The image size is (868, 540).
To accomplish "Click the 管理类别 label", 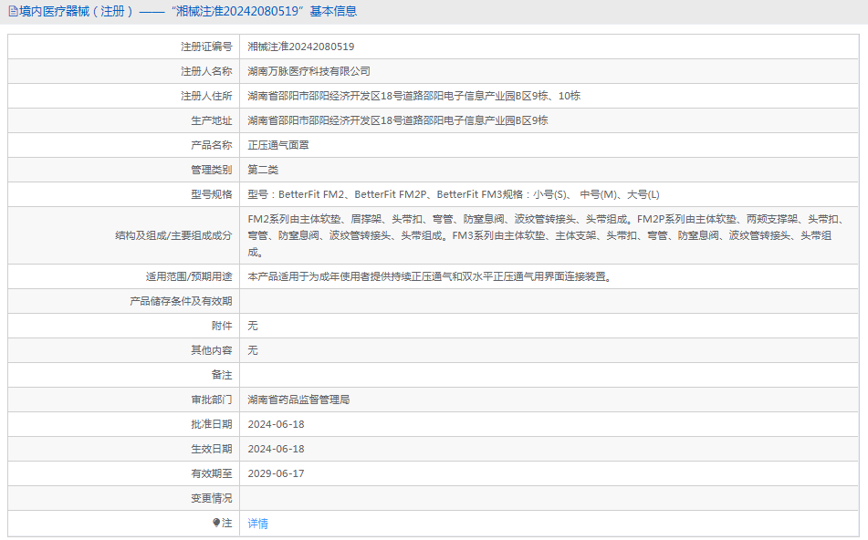I will (x=212, y=170).
